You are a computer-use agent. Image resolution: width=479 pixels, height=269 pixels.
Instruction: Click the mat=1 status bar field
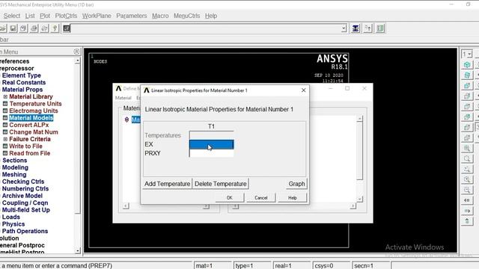tap(213, 266)
